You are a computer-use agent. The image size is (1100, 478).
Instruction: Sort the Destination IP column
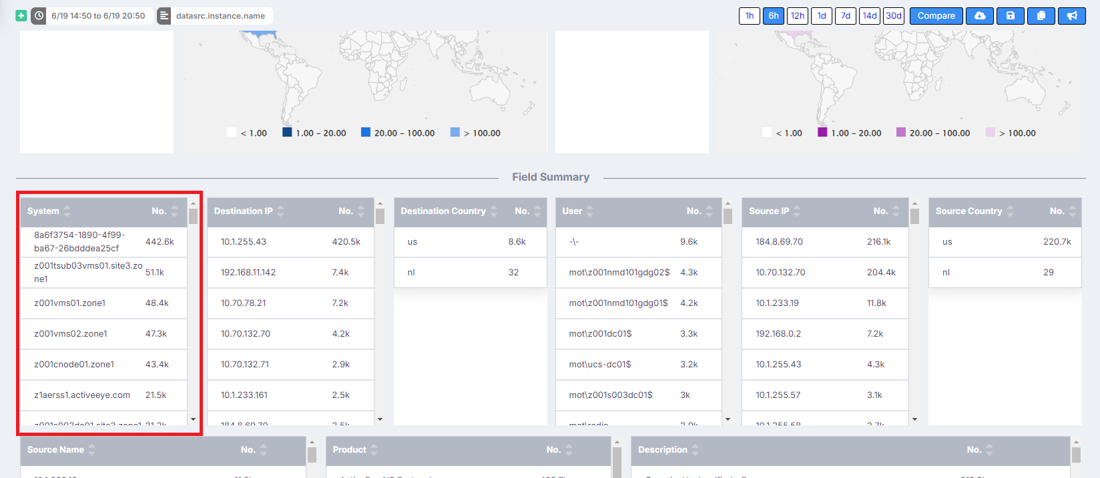(280, 211)
